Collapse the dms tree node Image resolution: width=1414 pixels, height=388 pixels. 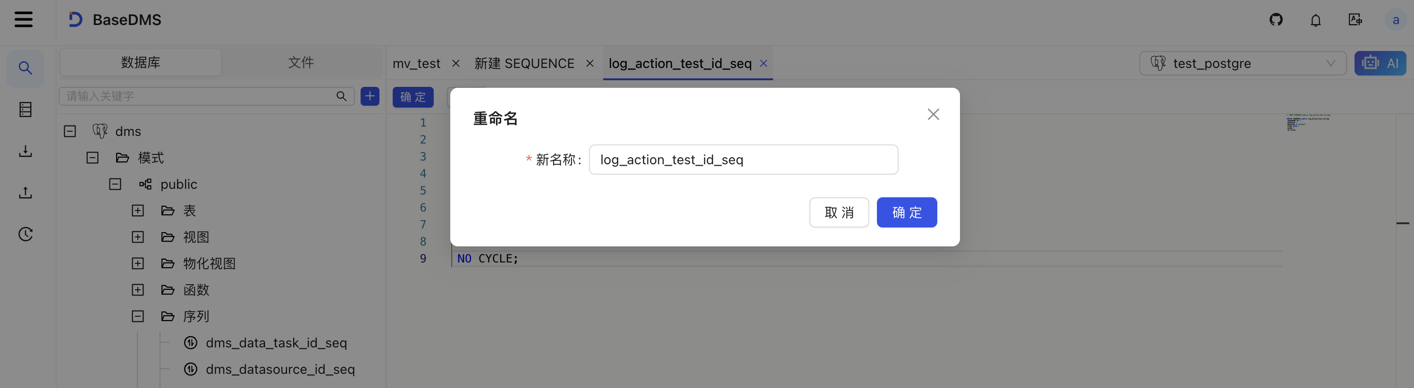pyautogui.click(x=70, y=131)
